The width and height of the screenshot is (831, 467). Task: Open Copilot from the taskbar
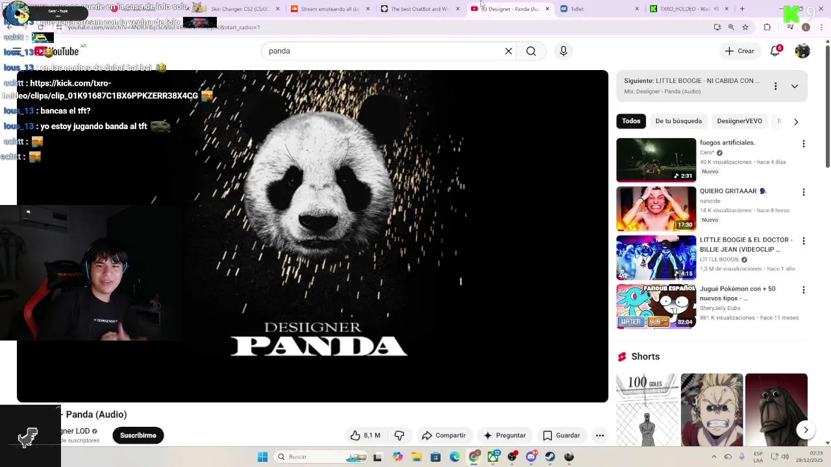pyautogui.click(x=397, y=457)
